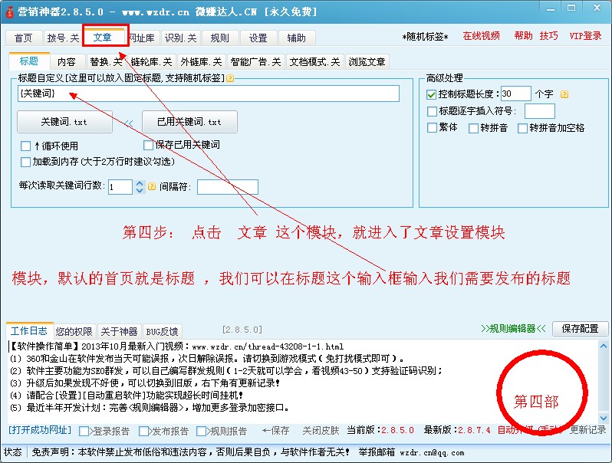Toggle 发布报告 checkbox
Screen dimensions: 612x463
143,431
